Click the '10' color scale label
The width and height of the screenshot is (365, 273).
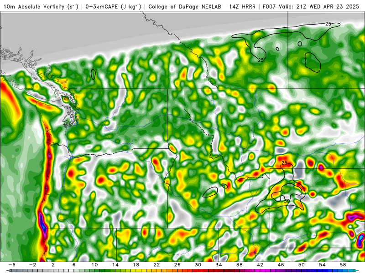point(94,265)
